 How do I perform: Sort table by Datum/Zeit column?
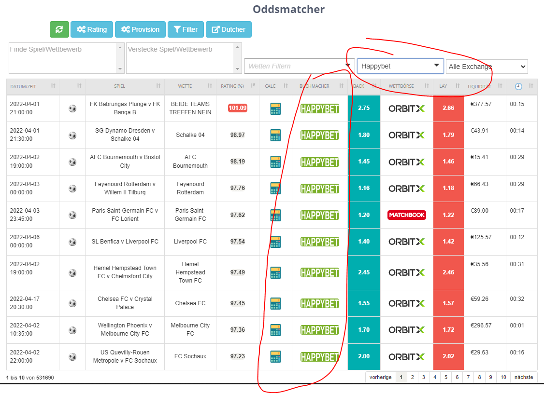[x=33, y=86]
